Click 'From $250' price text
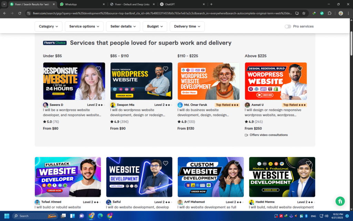Image resolution: width=353 pixels, height=221 pixels. (x=253, y=128)
